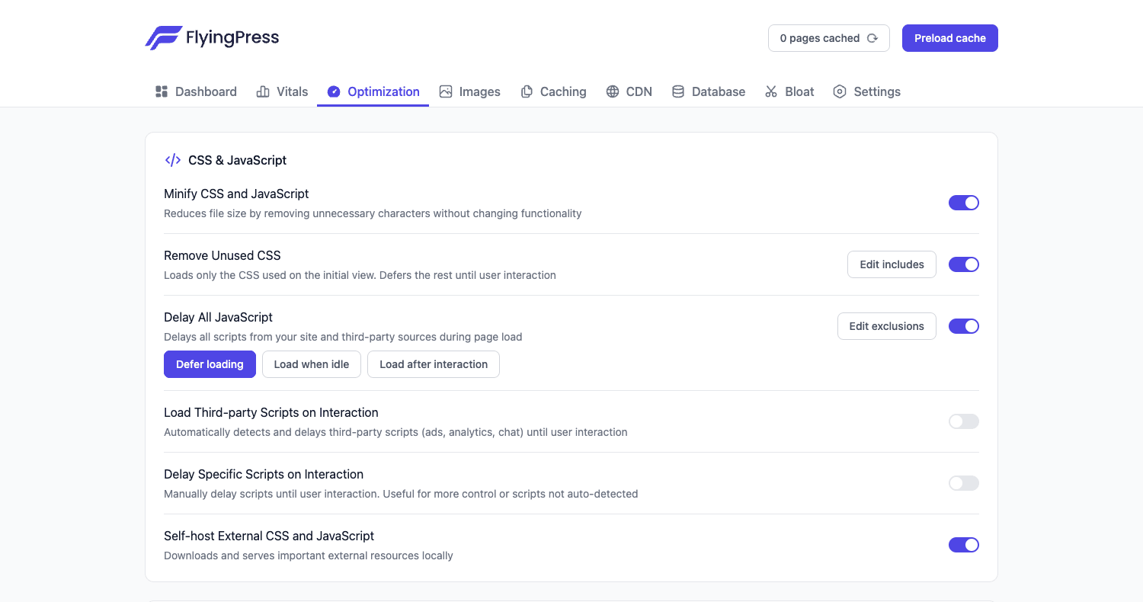The width and height of the screenshot is (1143, 602).
Task: Click the refresh icon beside pages cached
Action: pos(872,38)
